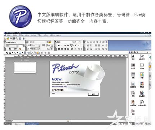Toggle Underline text formatting

[x=65, y=45]
